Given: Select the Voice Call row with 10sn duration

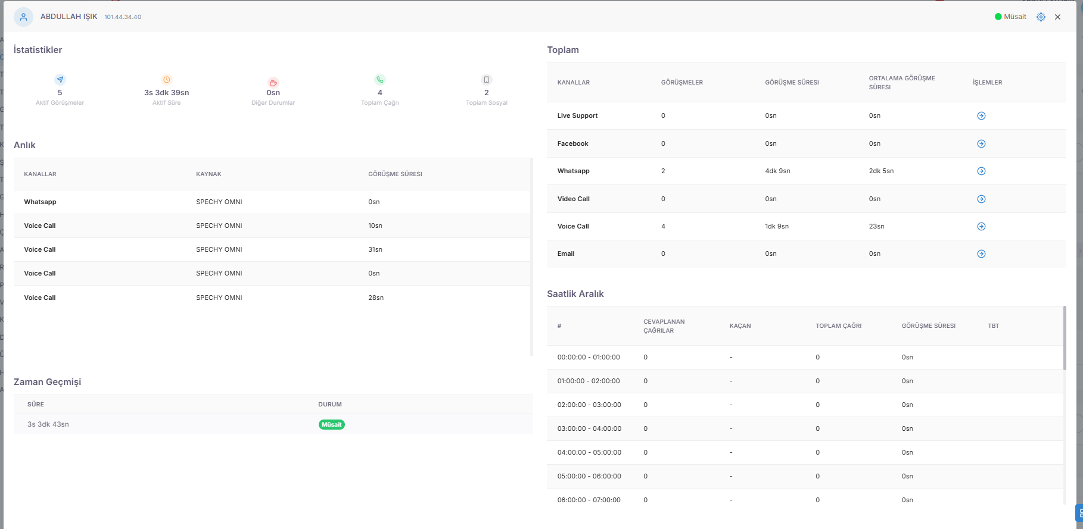Looking at the screenshot, I should [x=272, y=226].
